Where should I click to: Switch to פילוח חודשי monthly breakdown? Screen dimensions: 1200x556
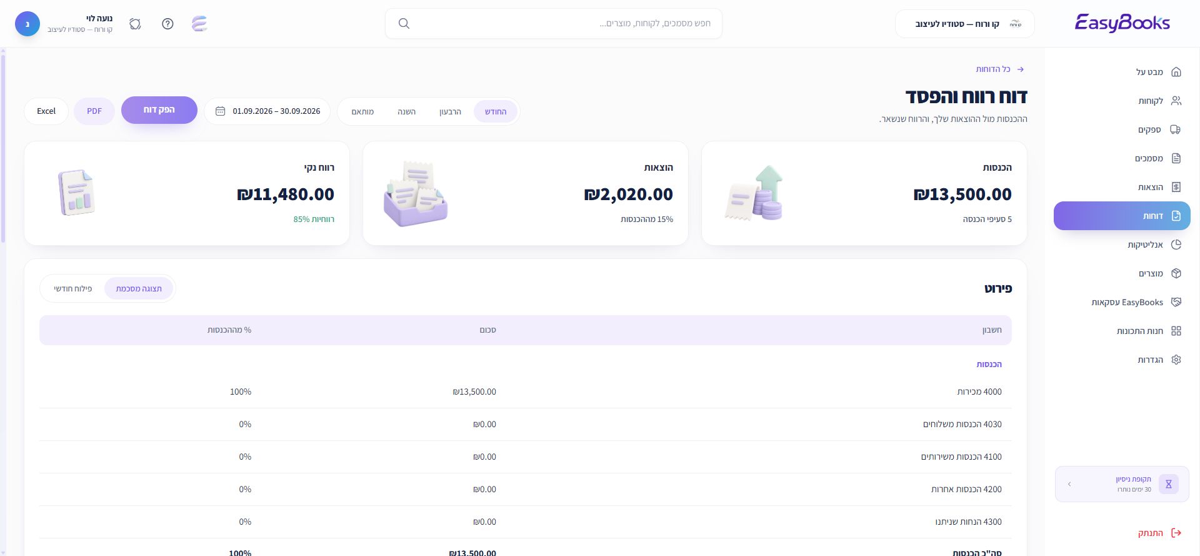pos(73,288)
